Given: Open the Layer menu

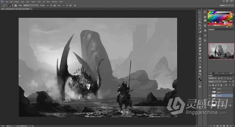Looking at the screenshot, I should [x=22, y=2].
